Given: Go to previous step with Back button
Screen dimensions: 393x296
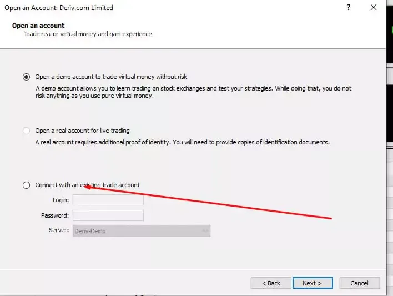Looking at the screenshot, I should [271, 283].
